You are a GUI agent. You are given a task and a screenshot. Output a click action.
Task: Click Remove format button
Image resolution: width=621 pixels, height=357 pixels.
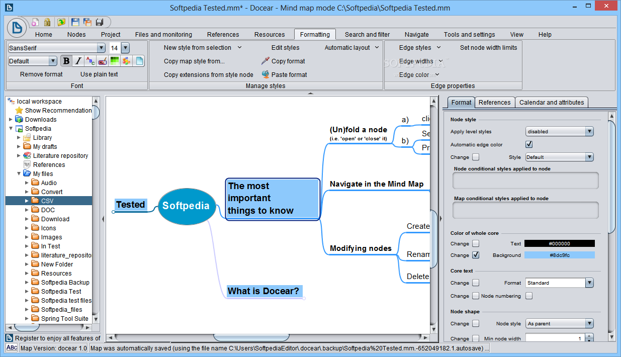[x=41, y=74]
